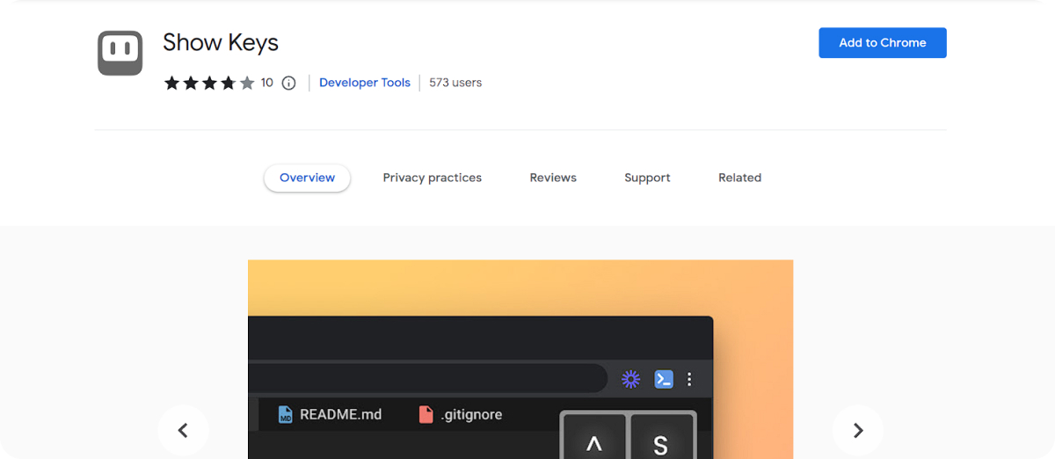Go to the Support tab
The image size is (1055, 459).
[x=647, y=178]
